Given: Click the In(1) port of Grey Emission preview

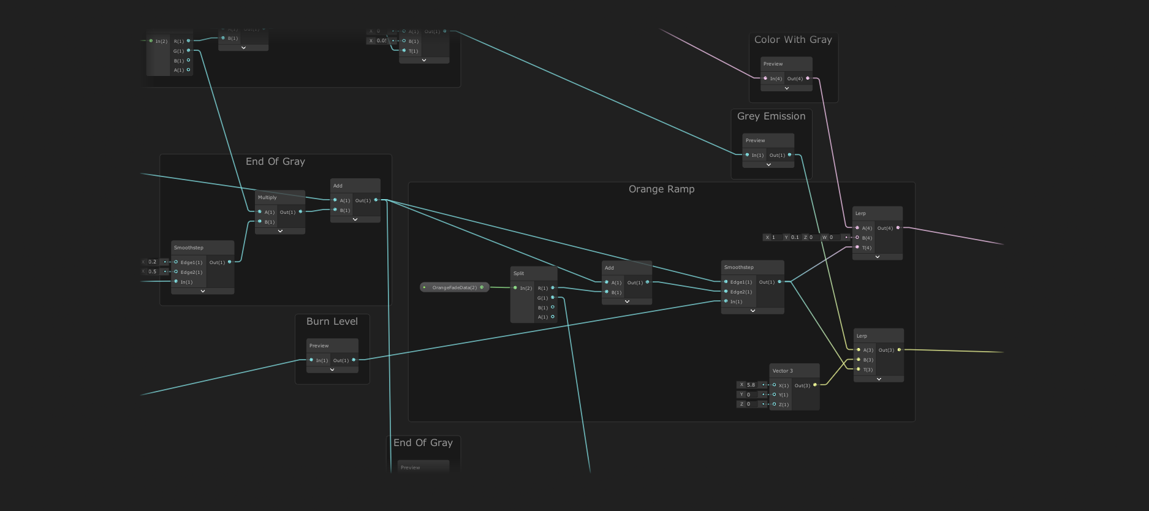Looking at the screenshot, I should tap(747, 155).
